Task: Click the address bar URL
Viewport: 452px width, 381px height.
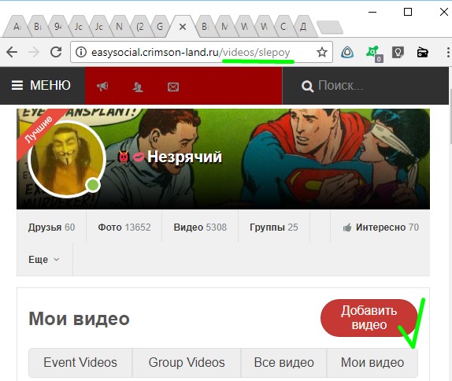Action: (191, 52)
